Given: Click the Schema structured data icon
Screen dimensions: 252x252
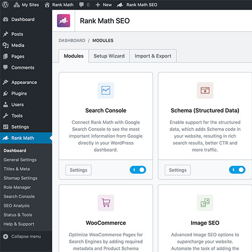Looking at the screenshot, I should [x=205, y=90].
